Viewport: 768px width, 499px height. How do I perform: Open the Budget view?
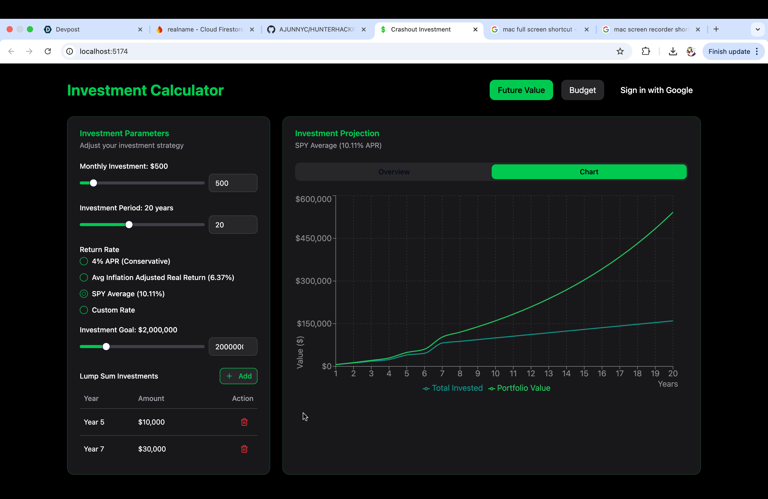click(582, 90)
